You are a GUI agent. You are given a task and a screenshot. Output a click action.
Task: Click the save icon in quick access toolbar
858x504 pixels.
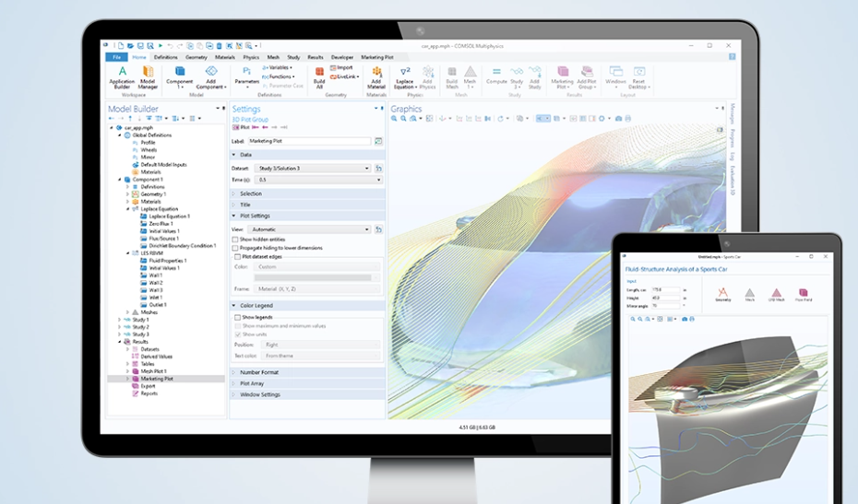140,46
